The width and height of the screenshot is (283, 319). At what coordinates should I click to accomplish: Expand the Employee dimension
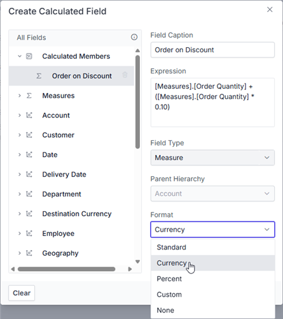[x=20, y=234]
